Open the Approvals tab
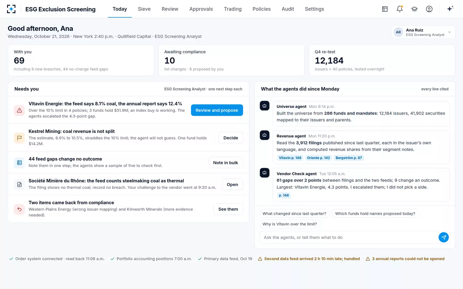 (201, 9)
